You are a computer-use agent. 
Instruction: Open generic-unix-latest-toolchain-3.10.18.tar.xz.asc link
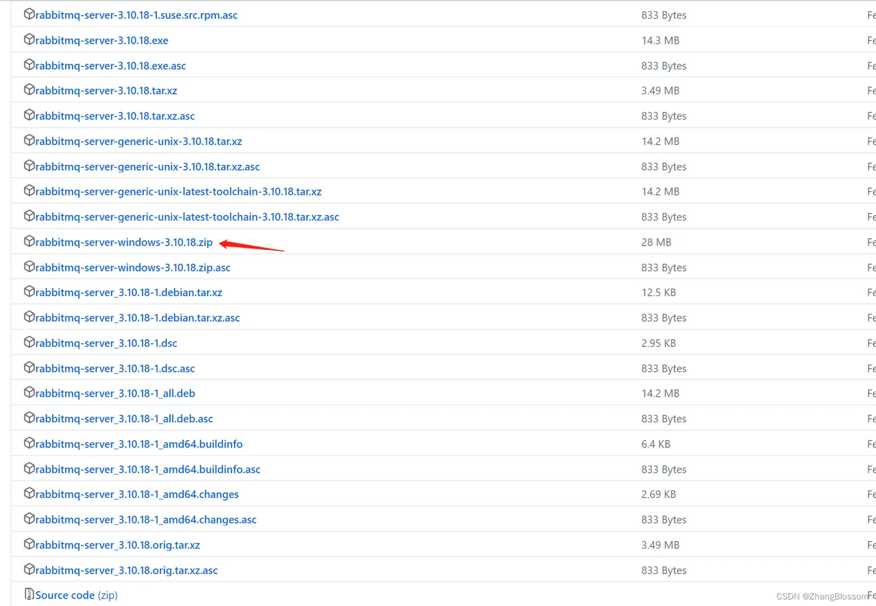click(187, 217)
